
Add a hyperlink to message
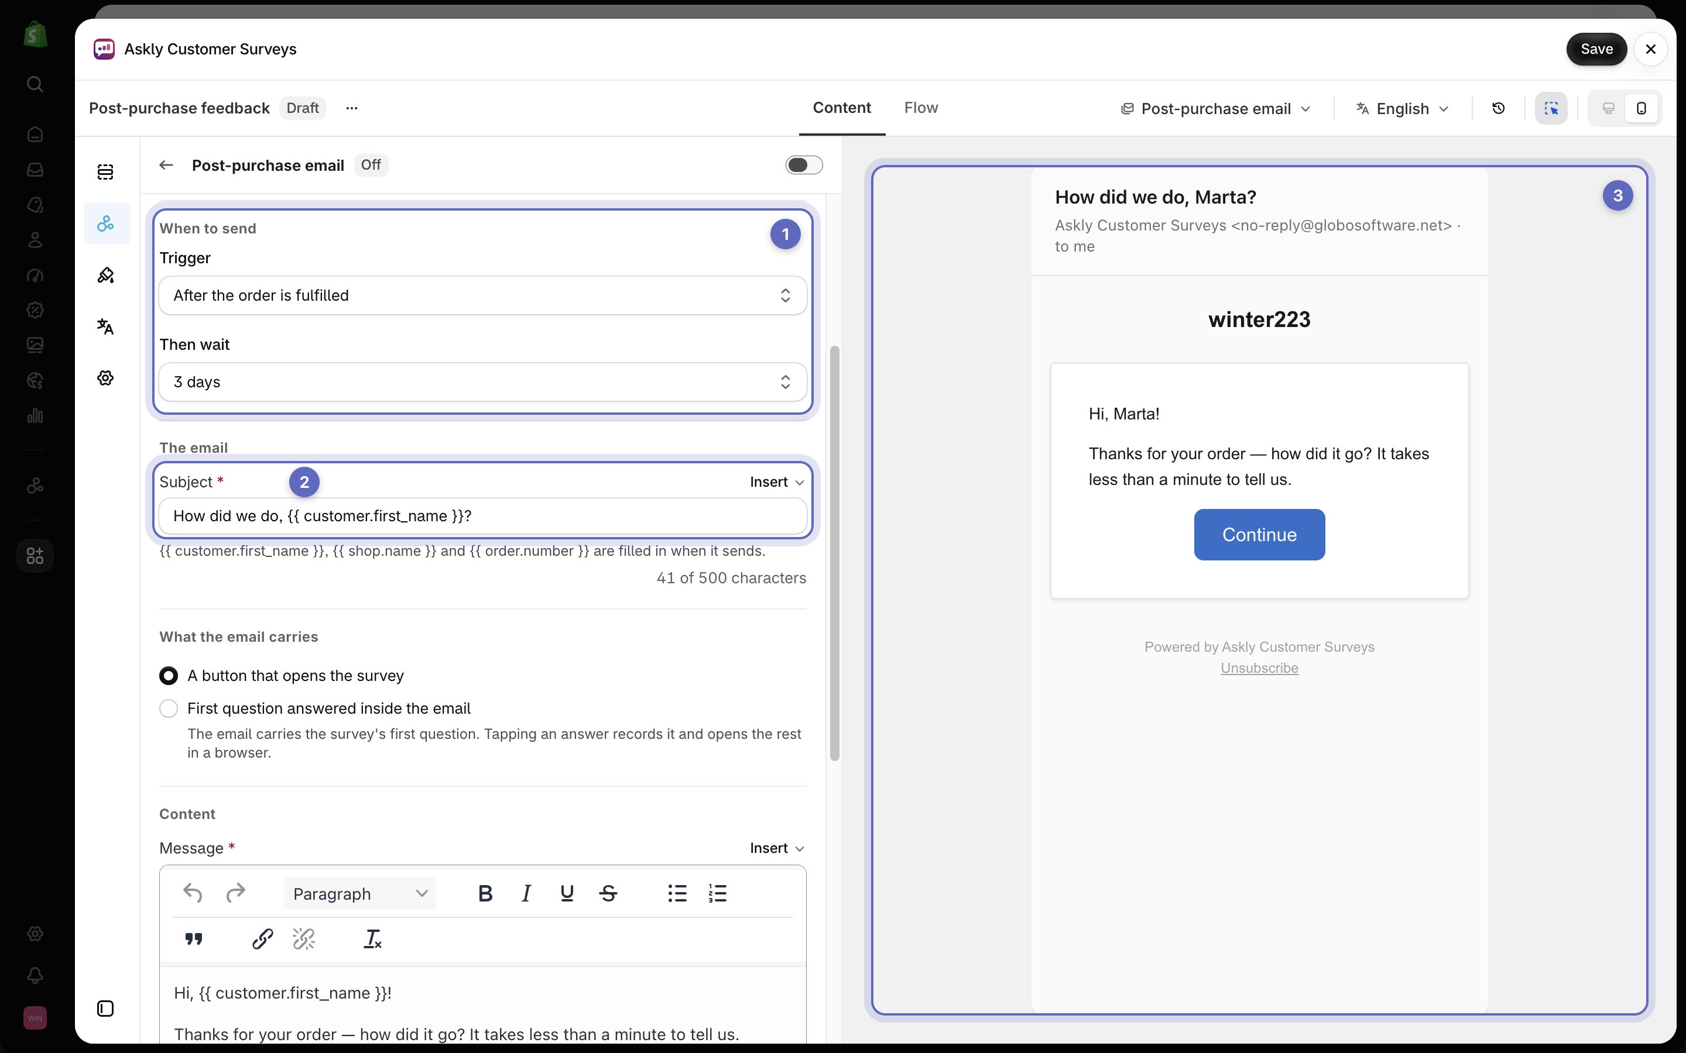click(x=263, y=939)
